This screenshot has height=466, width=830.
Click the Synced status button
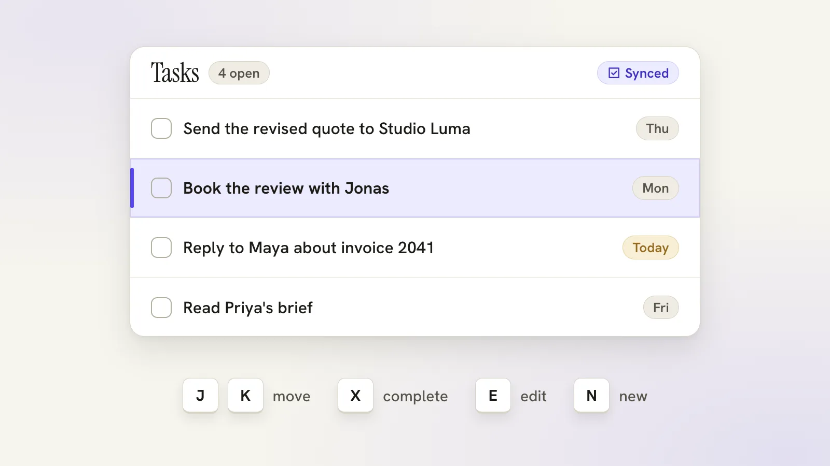(x=638, y=73)
